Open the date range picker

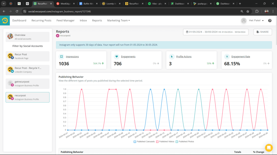[216, 32]
